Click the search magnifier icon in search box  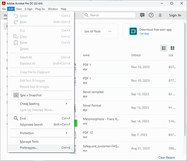point(86,15)
